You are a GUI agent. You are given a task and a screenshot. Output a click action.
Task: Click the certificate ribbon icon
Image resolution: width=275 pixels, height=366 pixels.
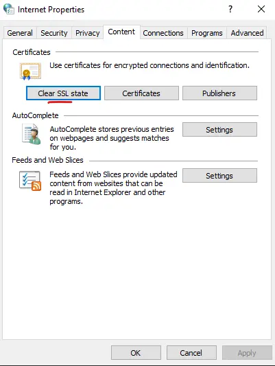pyautogui.click(x=30, y=71)
